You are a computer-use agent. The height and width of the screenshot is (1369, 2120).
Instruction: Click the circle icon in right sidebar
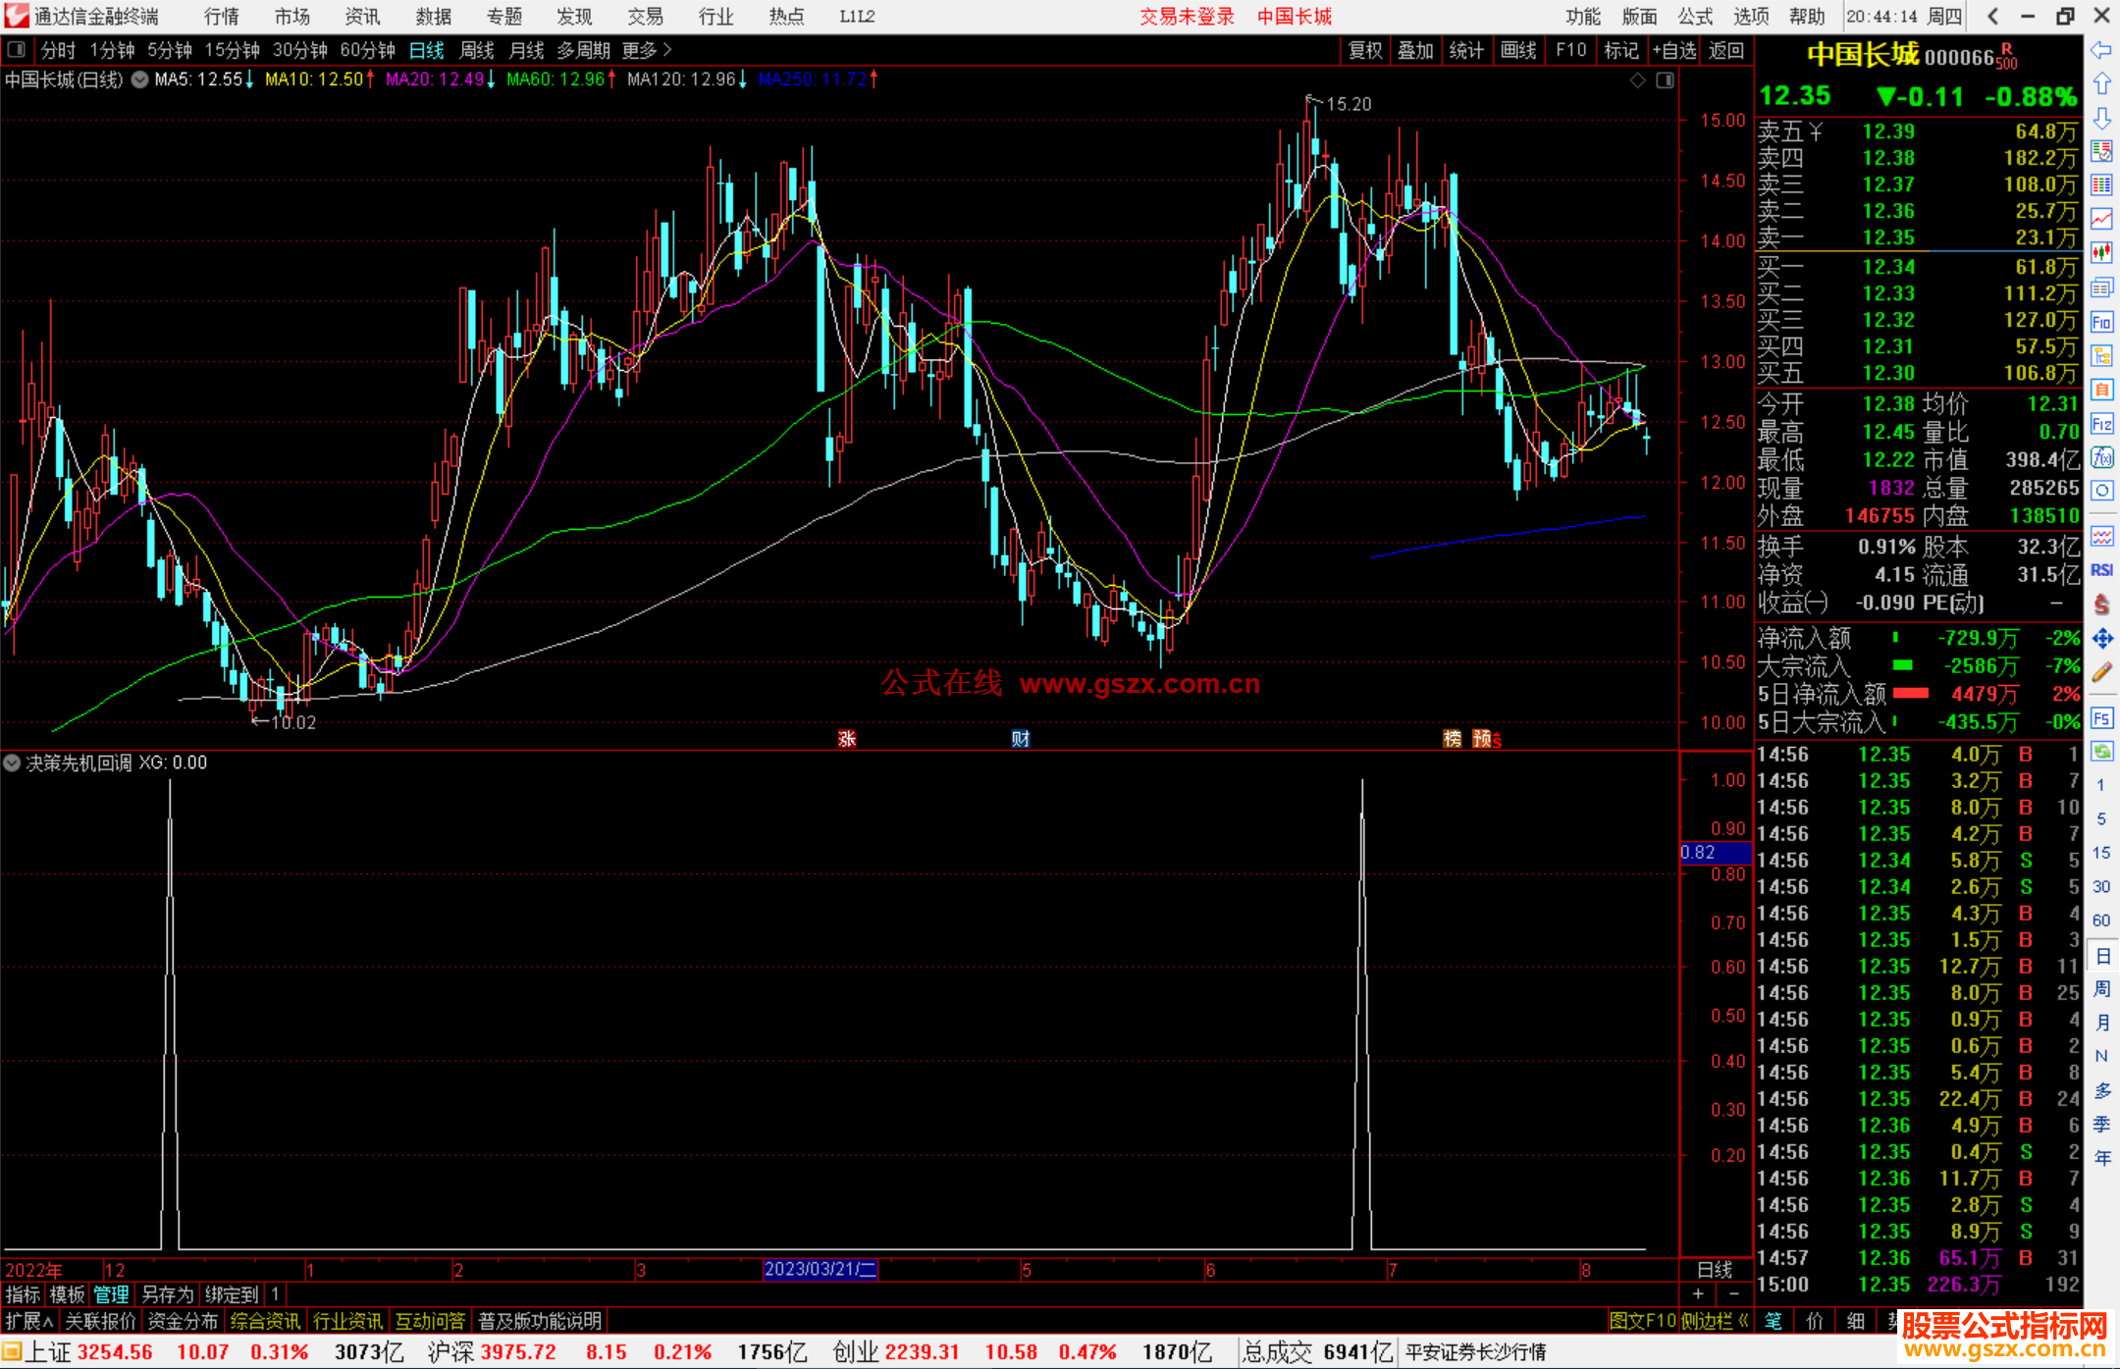click(2101, 491)
